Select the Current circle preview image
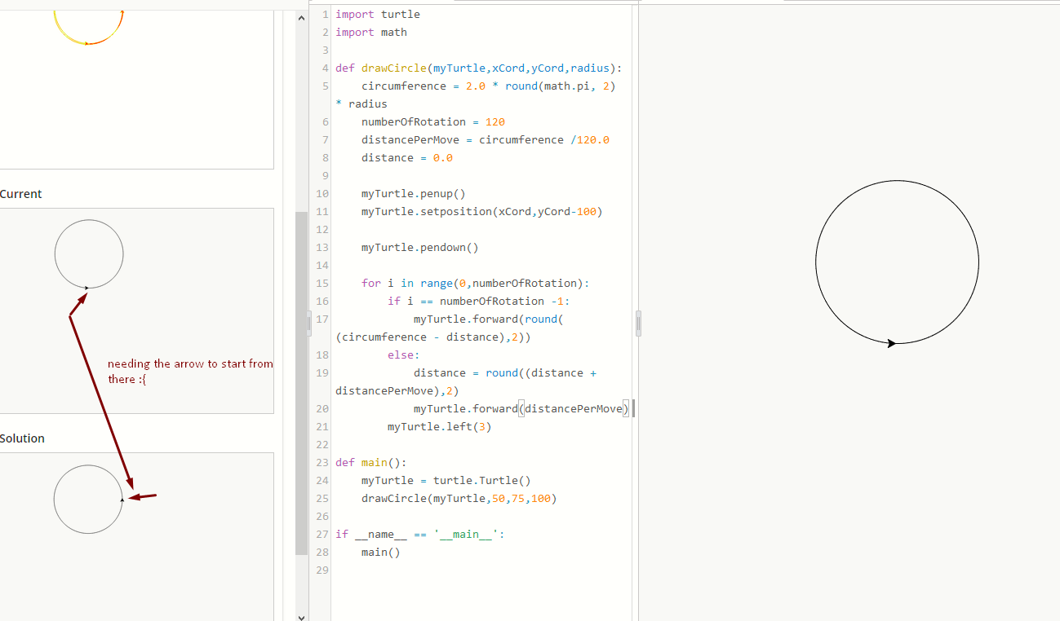Image resolution: width=1060 pixels, height=621 pixels. pyautogui.click(x=89, y=254)
